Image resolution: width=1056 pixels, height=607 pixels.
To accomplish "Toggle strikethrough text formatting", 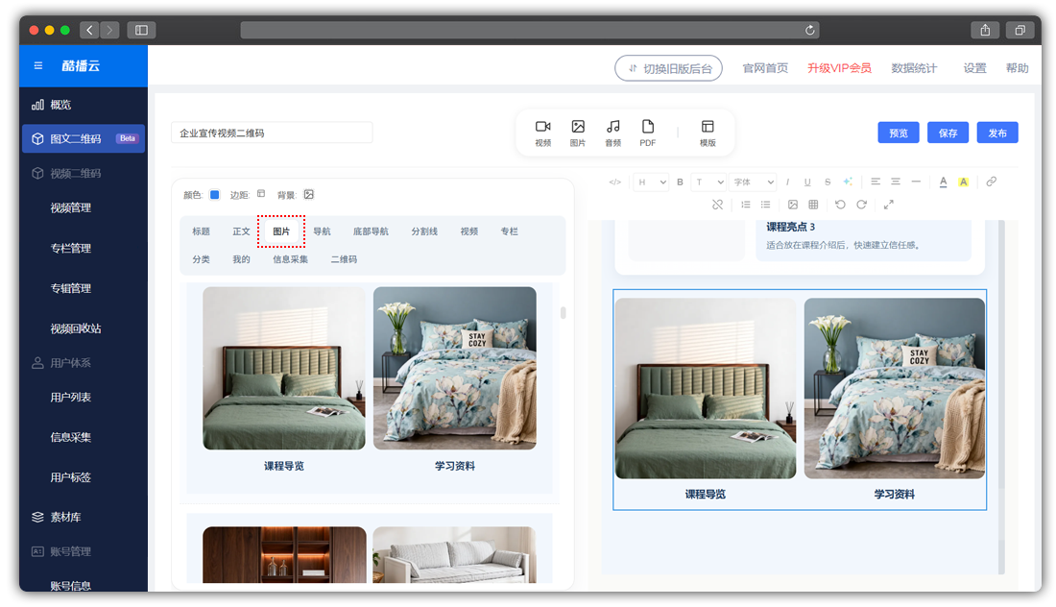I will [x=828, y=182].
